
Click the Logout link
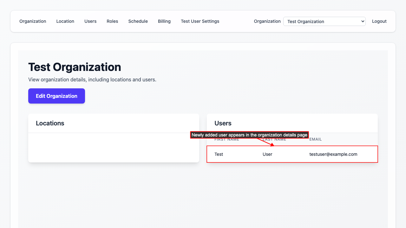[x=379, y=21]
